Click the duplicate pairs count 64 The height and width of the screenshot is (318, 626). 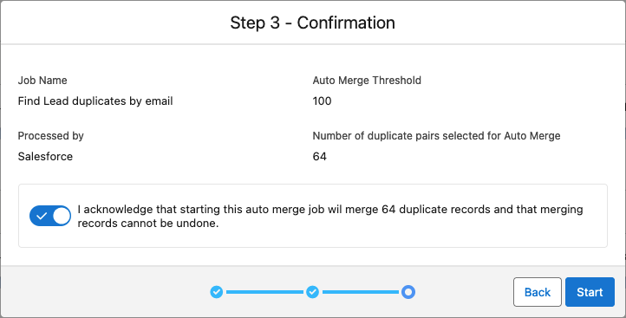click(x=319, y=157)
